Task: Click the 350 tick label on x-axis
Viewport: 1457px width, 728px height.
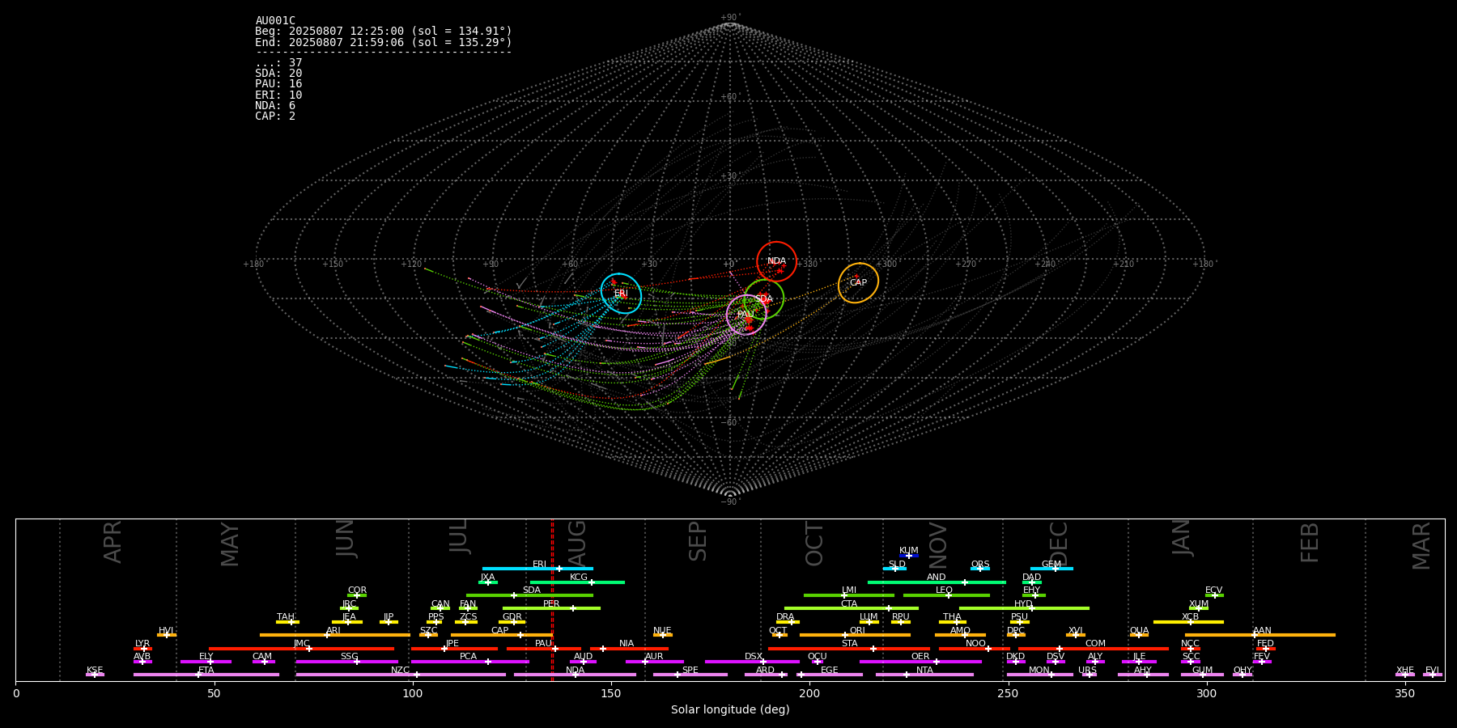Action: 1404,693
